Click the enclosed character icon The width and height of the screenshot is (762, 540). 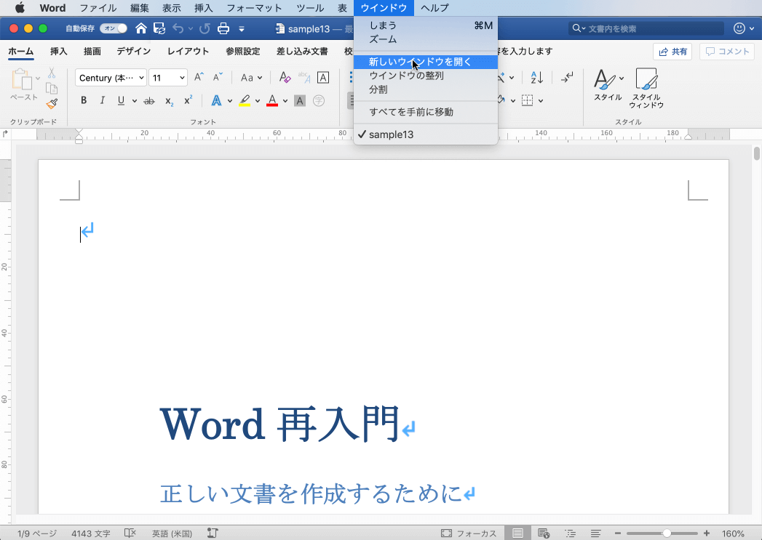319,101
